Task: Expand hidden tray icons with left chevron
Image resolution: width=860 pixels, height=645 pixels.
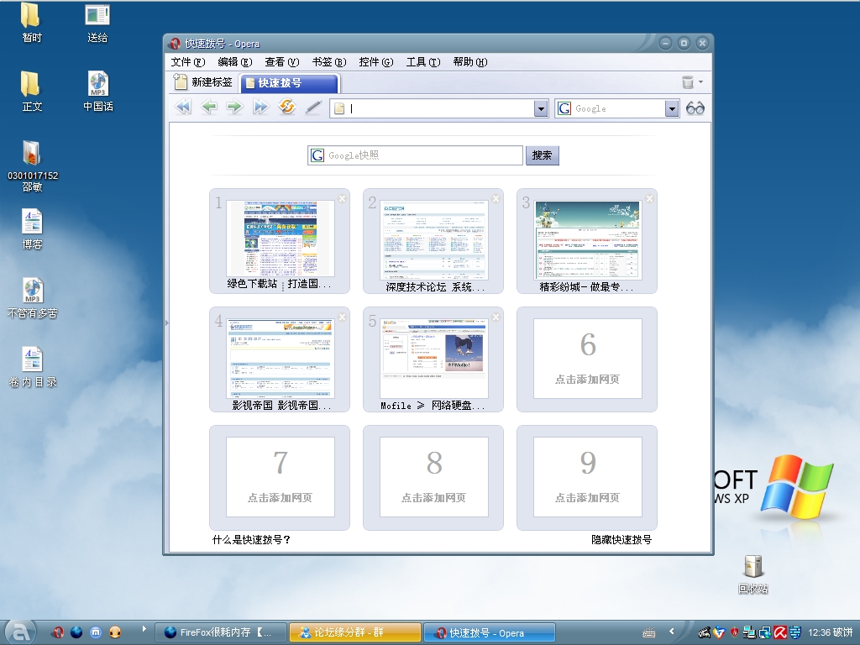Action: [x=672, y=632]
